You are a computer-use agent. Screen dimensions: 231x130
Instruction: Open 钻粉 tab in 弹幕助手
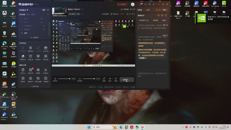tap(164, 20)
